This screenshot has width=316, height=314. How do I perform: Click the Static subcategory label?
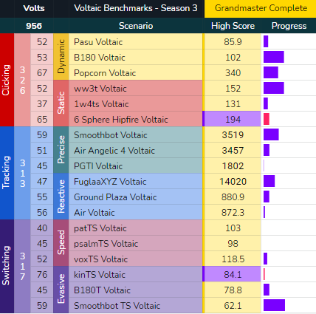(61, 103)
